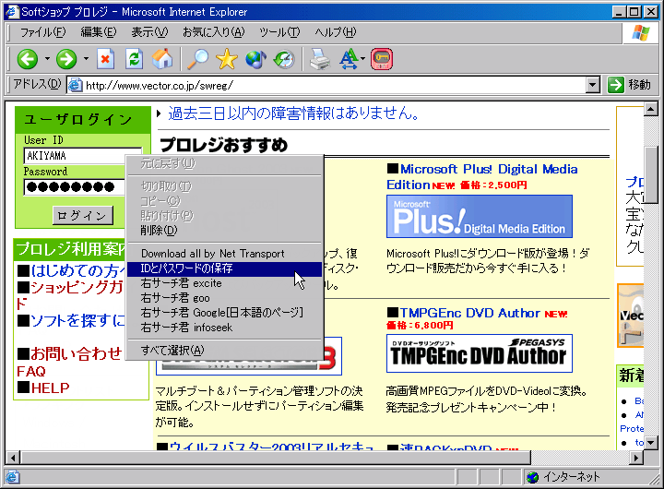
Task: Click the vertical scrollbar up arrow
Action: (x=650, y=109)
